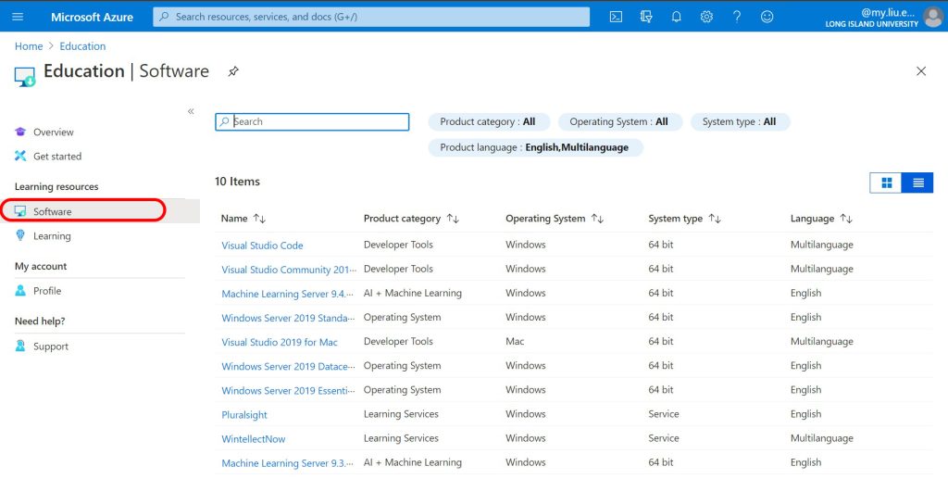This screenshot has height=504, width=948.
Task: Open Windows Server 2019 Datacenter entry
Action: (x=288, y=366)
